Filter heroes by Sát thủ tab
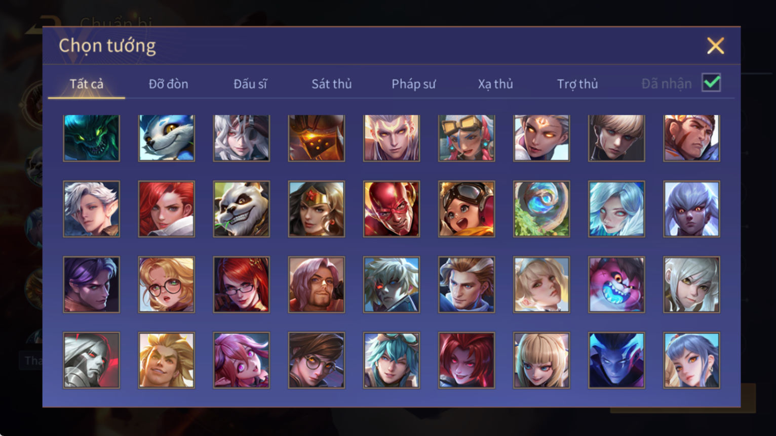Viewport: 776px width, 436px height. click(332, 84)
